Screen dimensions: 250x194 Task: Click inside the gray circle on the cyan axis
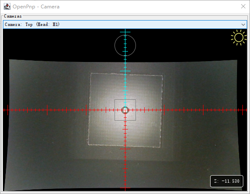point(125,46)
